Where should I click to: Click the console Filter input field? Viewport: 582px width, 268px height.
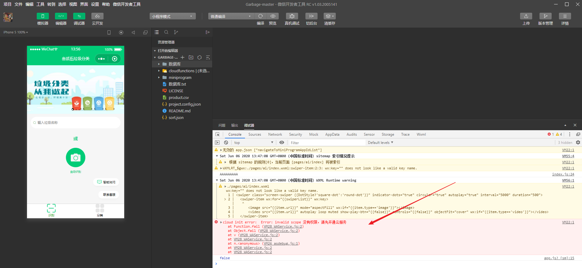327,143
